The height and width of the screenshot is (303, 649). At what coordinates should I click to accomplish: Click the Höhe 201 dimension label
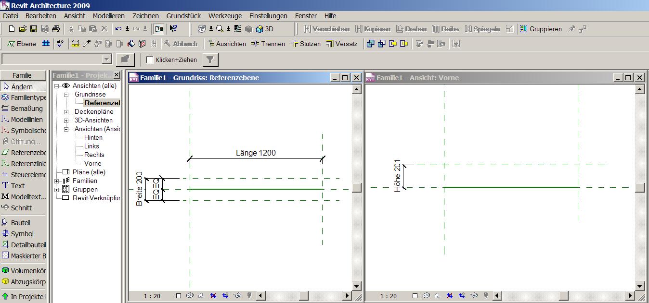click(397, 176)
